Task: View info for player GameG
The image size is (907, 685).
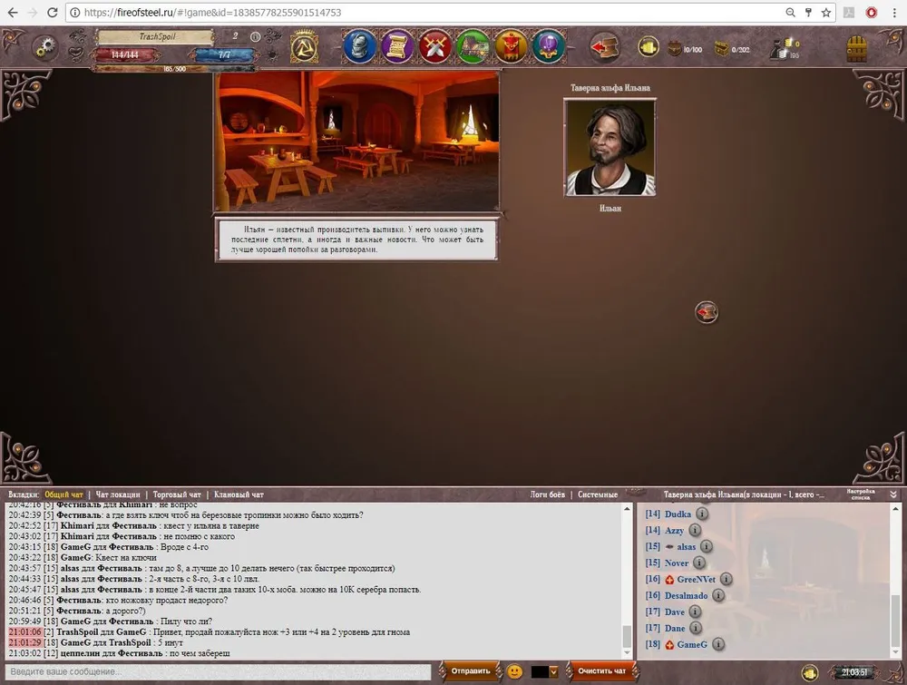Action: [717, 644]
